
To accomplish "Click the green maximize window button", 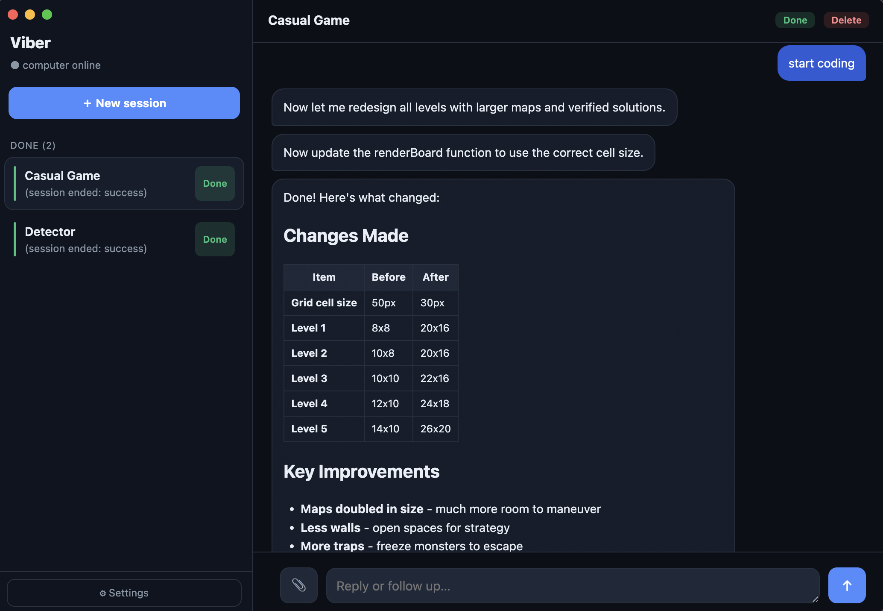I will coord(47,15).
